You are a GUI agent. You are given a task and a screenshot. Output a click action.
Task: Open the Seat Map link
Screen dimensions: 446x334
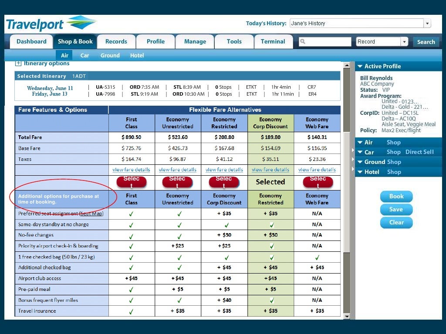point(91,214)
